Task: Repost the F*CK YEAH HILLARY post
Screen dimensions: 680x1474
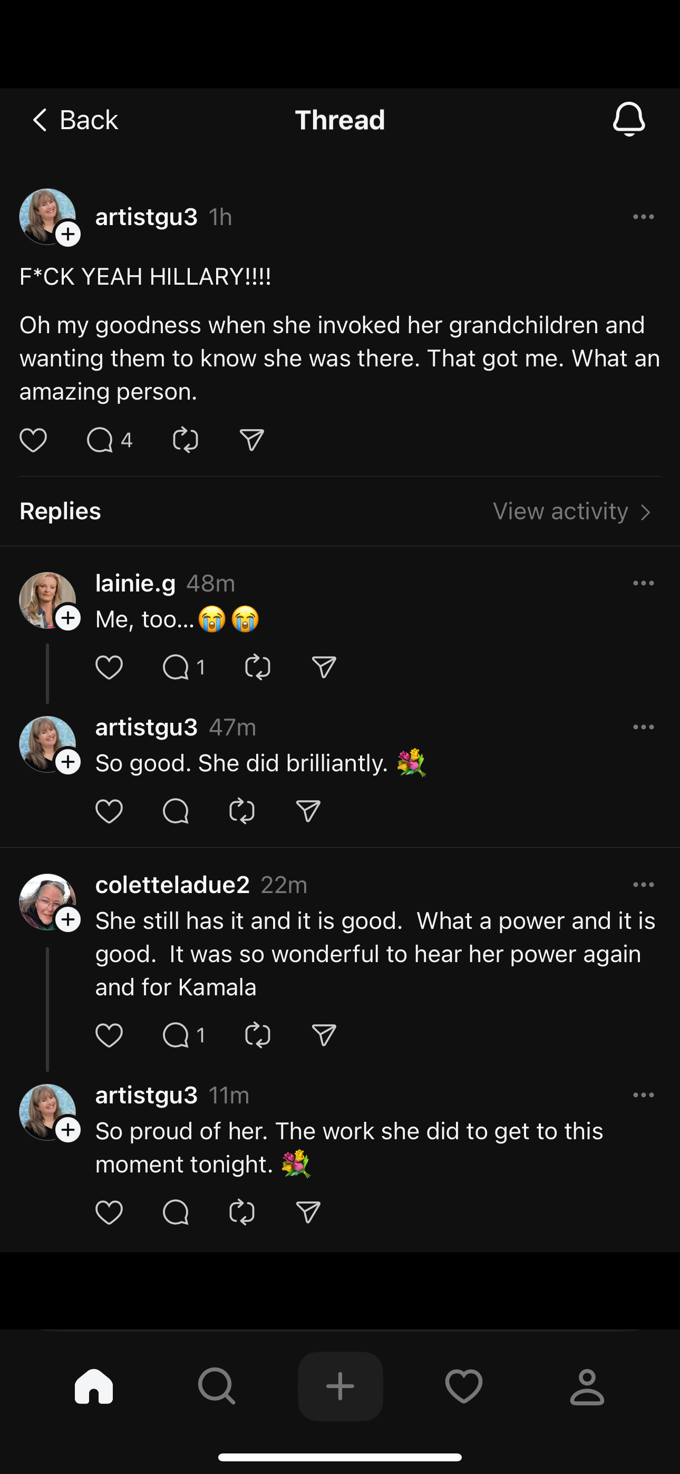Action: pyautogui.click(x=186, y=440)
